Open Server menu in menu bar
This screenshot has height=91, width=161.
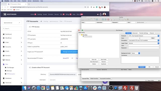click(x=29, y=1)
